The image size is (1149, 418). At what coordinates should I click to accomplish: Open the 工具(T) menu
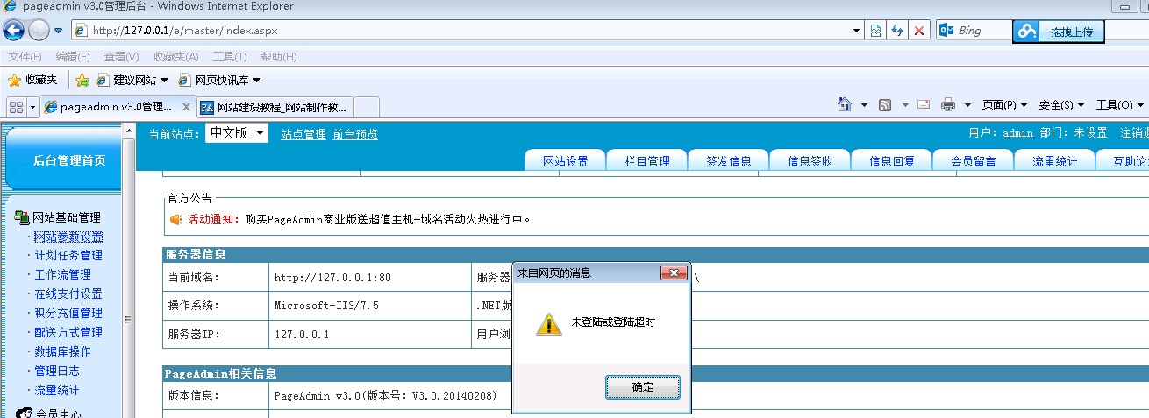(x=230, y=57)
